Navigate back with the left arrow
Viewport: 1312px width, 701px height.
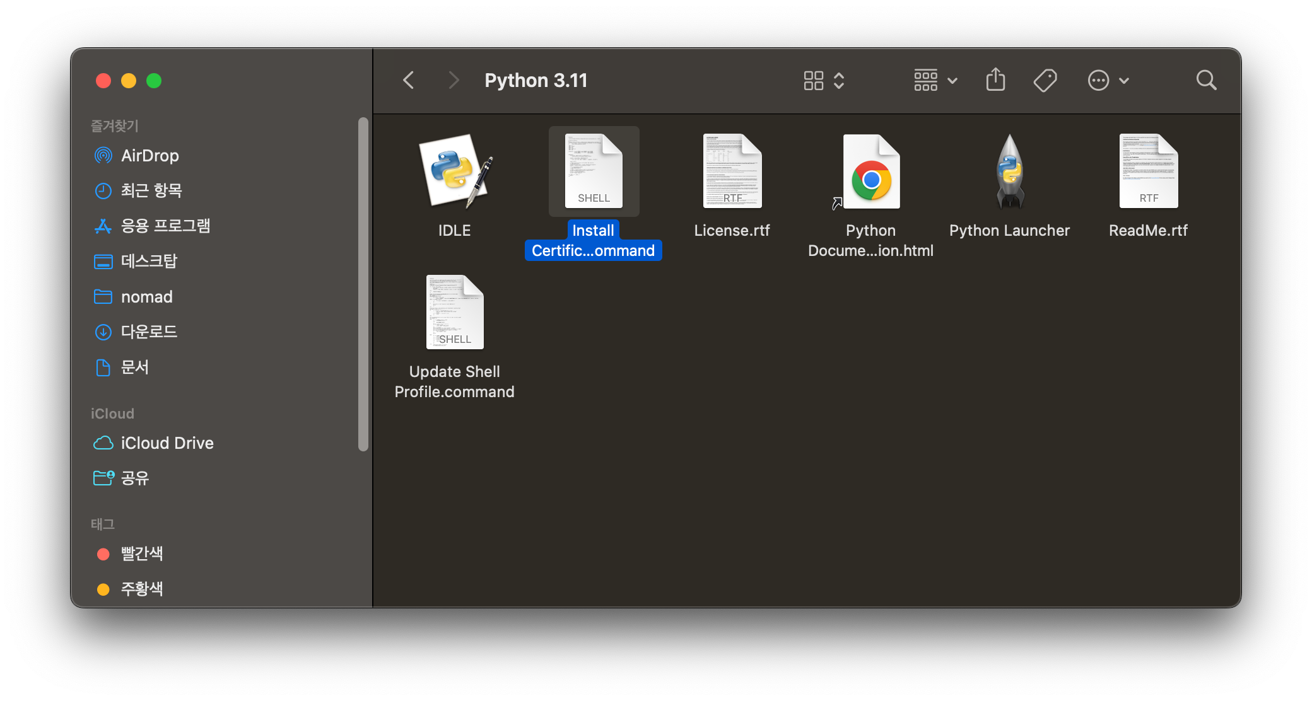[408, 80]
